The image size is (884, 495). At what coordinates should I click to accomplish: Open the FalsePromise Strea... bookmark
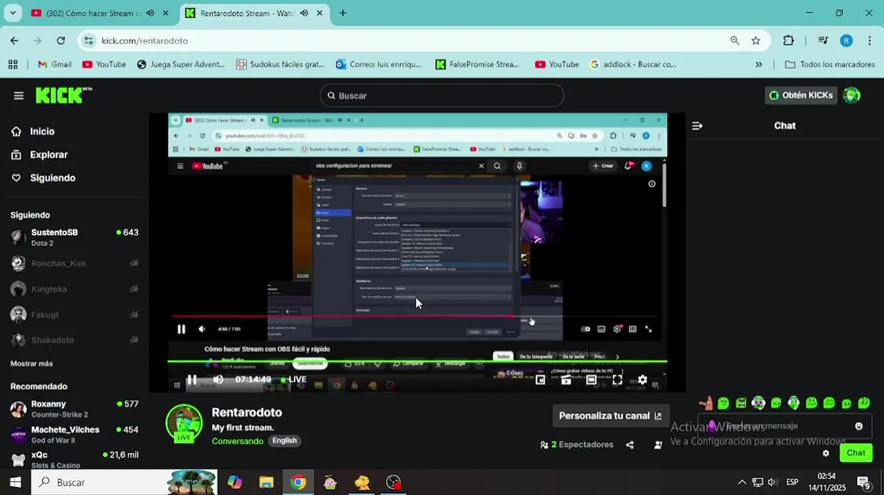pos(478,65)
